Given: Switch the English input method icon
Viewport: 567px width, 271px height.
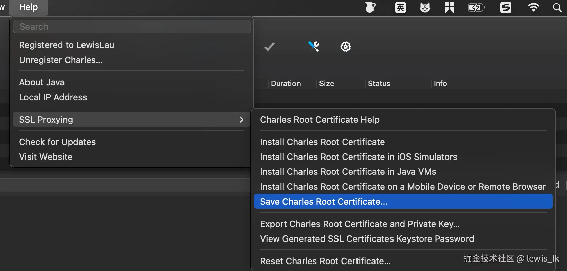Looking at the screenshot, I should tap(401, 7).
